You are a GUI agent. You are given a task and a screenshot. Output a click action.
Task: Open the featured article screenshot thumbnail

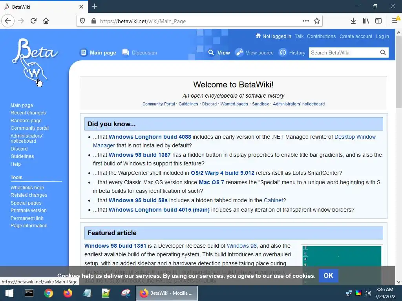342,265
